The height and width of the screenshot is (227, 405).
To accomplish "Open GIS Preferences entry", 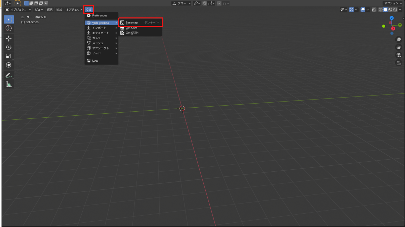I will 102,15.
